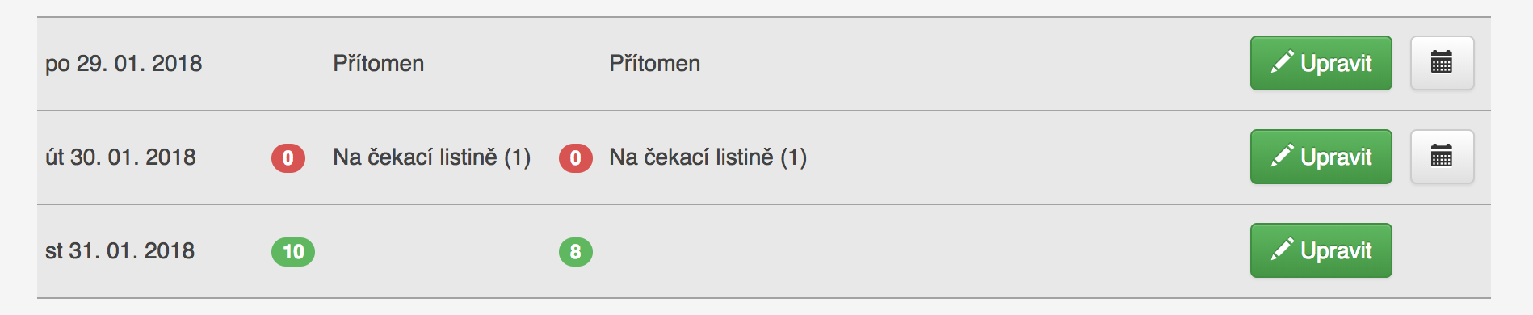This screenshot has height=315, width=1533.
Task: Select the date label út 30. 01. 2018
Action: pos(120,157)
